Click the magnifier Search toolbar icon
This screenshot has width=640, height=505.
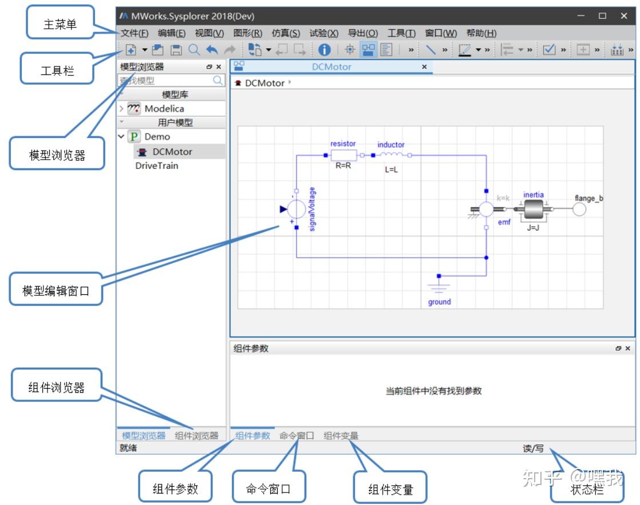[x=194, y=50]
